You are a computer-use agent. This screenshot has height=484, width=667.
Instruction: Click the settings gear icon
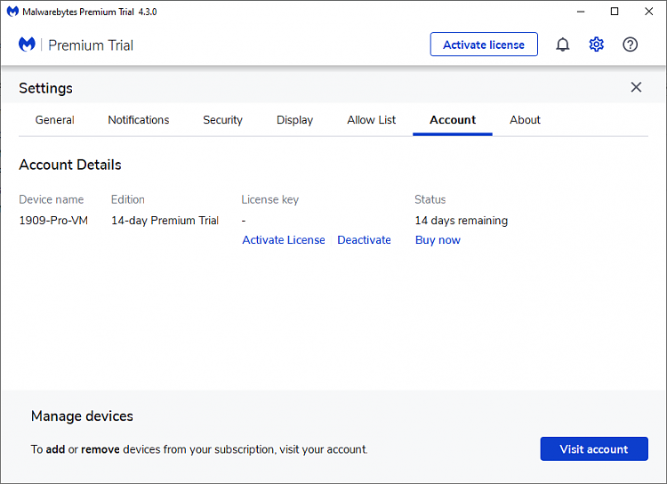[x=597, y=44]
